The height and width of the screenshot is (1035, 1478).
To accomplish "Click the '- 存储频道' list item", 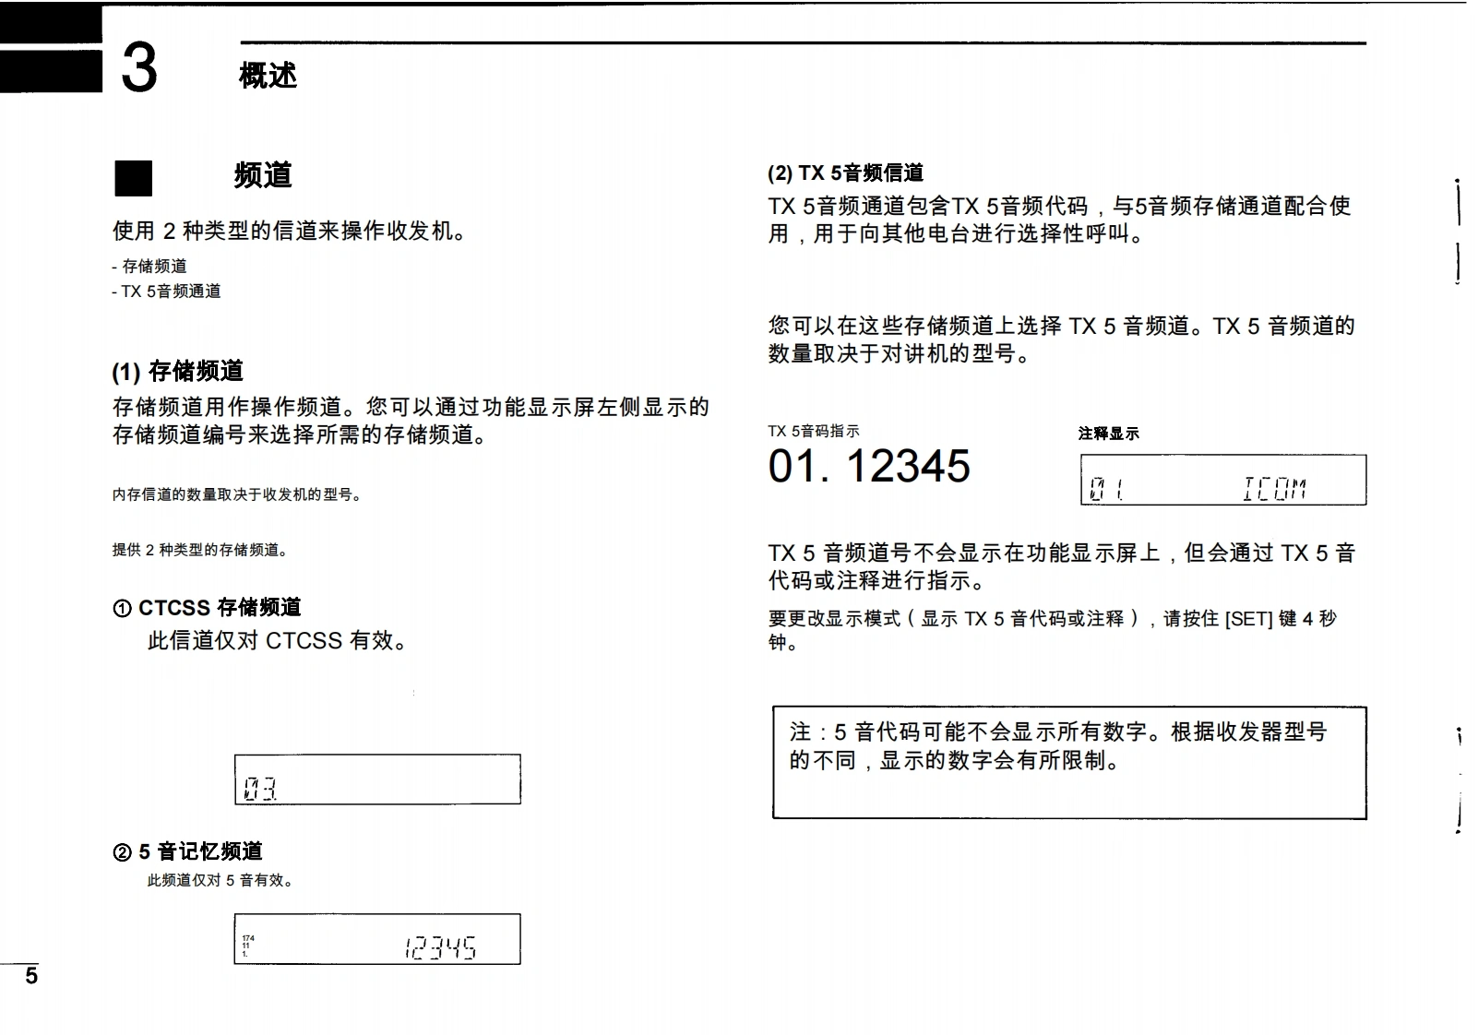I will click(x=149, y=267).
